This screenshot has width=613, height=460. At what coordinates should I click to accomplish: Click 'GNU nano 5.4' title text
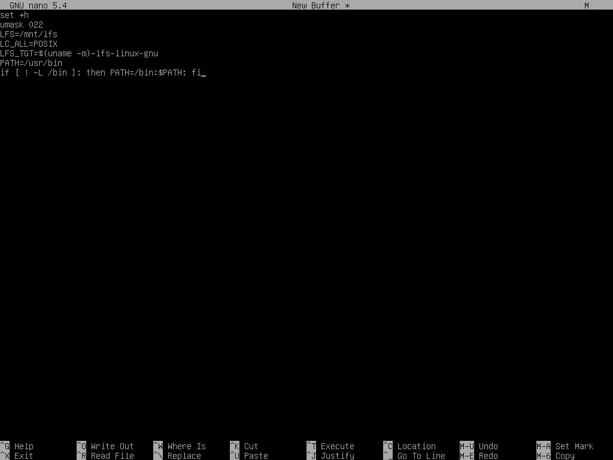[38, 5]
